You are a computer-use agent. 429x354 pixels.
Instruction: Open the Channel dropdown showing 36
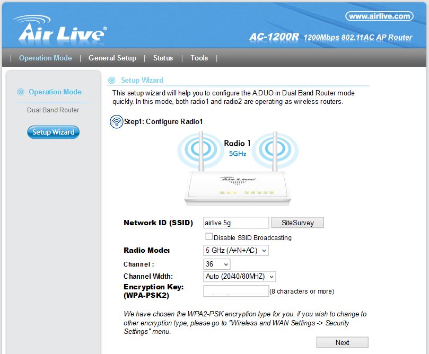[x=217, y=264]
